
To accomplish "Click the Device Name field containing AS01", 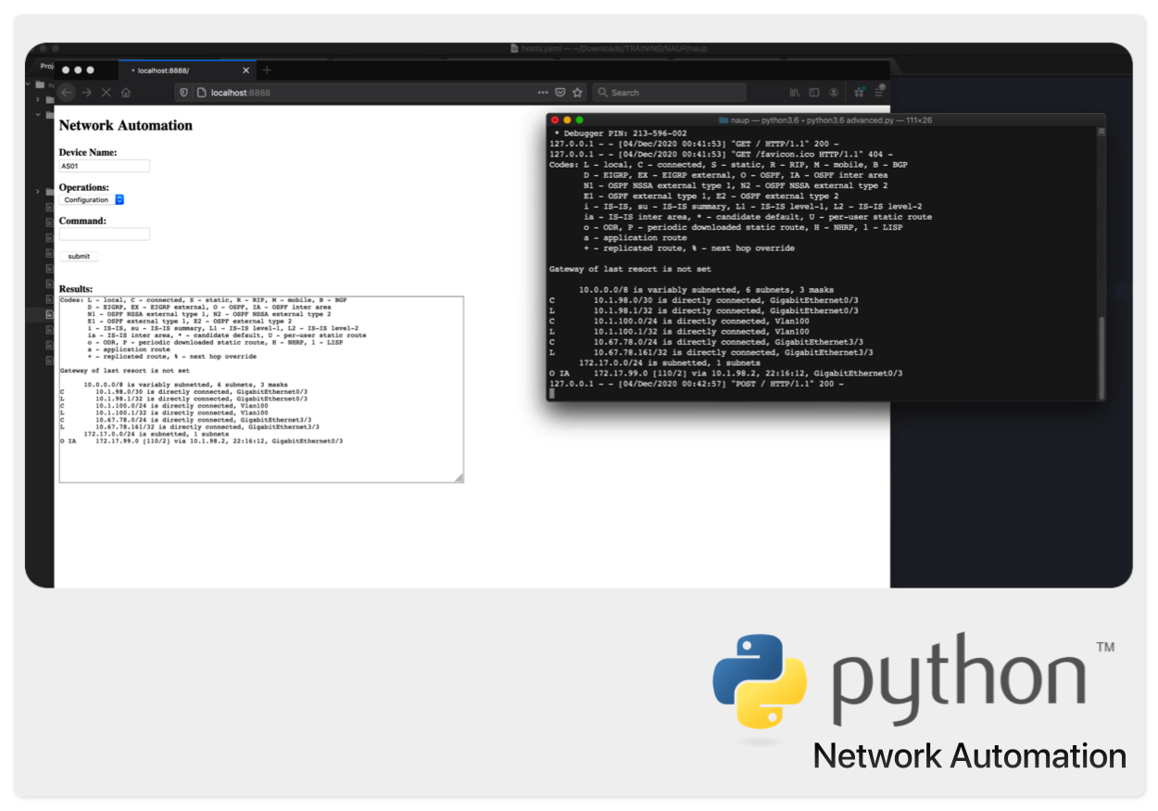I will (x=105, y=166).
